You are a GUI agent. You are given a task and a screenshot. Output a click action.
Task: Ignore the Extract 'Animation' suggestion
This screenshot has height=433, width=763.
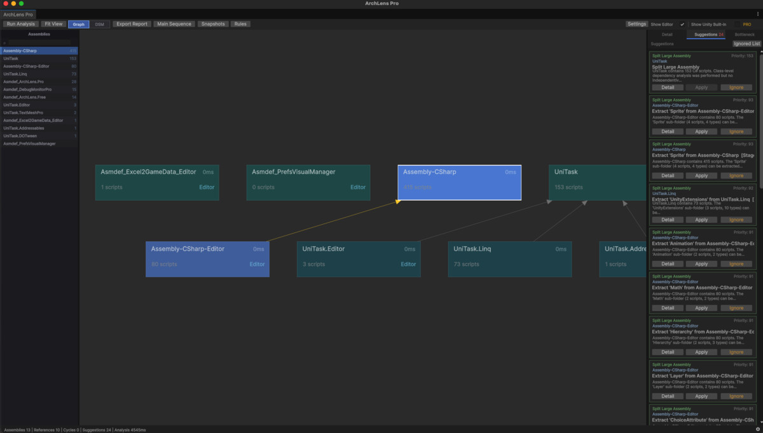(736, 263)
